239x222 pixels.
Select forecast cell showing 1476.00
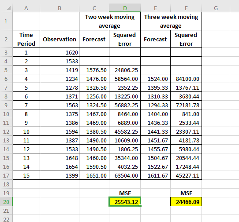pos(94,79)
